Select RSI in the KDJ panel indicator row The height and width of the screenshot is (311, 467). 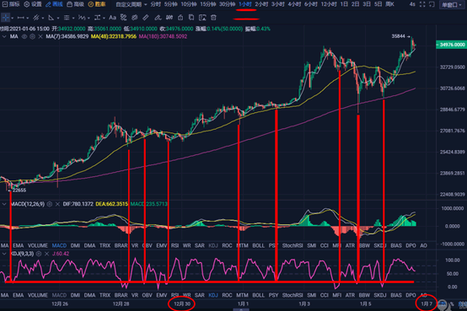174,295
